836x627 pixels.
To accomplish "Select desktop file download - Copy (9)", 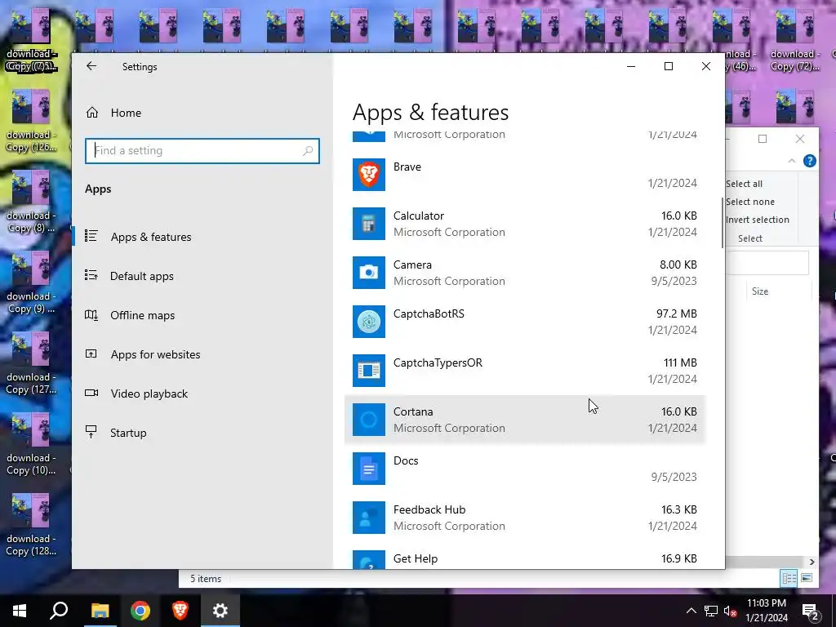I will coord(31,282).
